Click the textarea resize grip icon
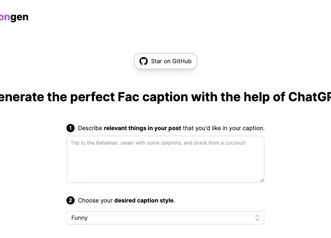 [x=262, y=180]
